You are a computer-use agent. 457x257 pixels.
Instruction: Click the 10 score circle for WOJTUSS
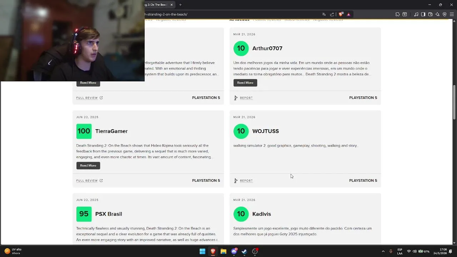pos(241,131)
